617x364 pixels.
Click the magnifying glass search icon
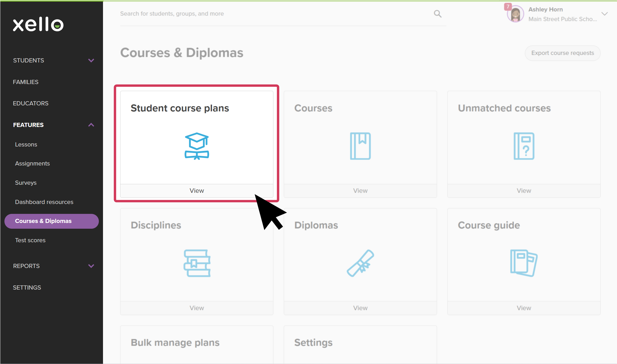pos(438,14)
